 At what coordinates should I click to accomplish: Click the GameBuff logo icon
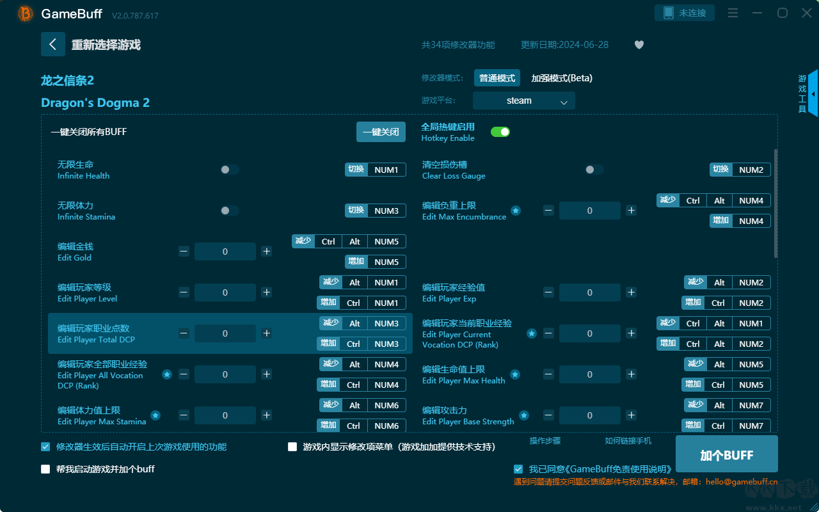point(26,13)
